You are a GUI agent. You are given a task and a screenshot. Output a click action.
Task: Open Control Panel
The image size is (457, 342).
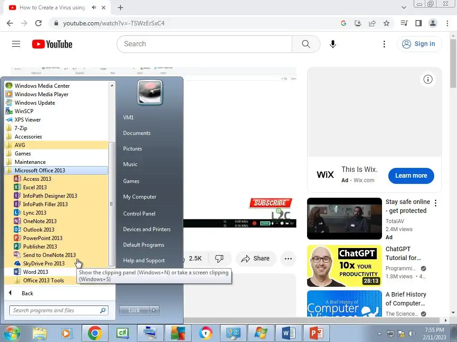(139, 213)
